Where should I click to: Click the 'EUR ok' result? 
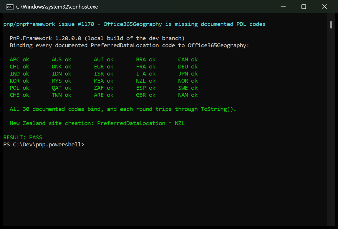104,66
